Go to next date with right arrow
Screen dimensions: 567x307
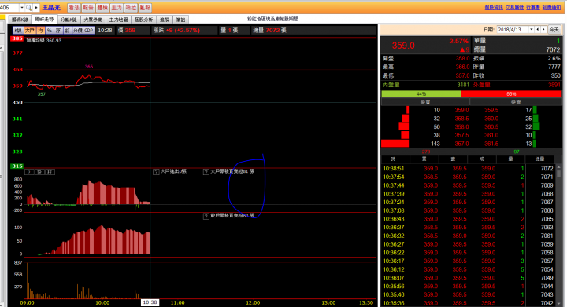[543, 30]
